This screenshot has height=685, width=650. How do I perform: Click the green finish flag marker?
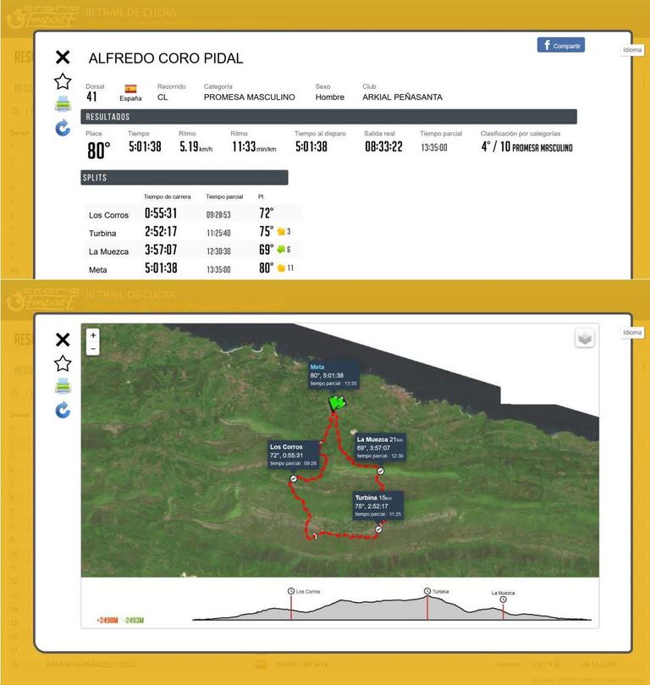[337, 403]
